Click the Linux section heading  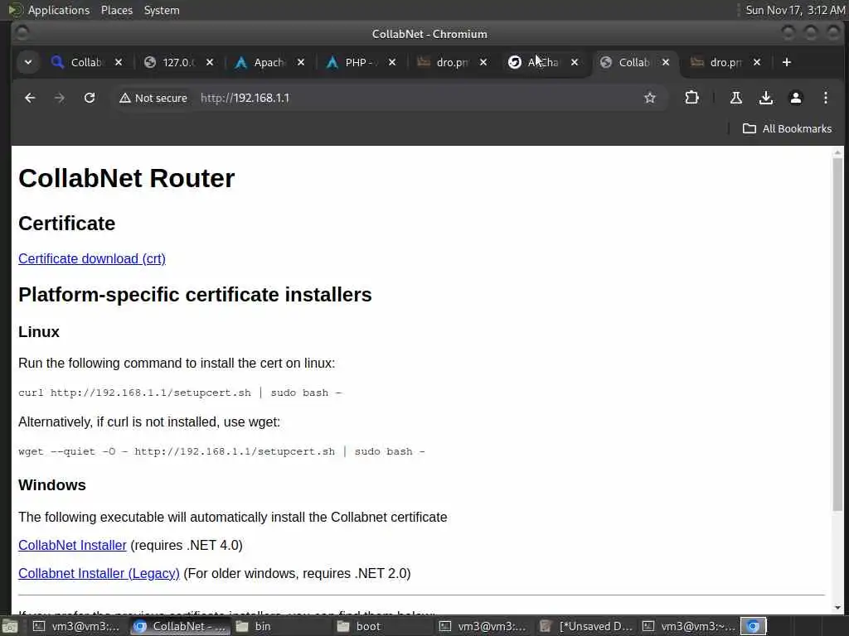pos(39,331)
